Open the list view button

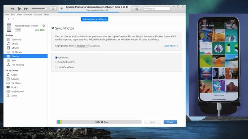[136, 8]
